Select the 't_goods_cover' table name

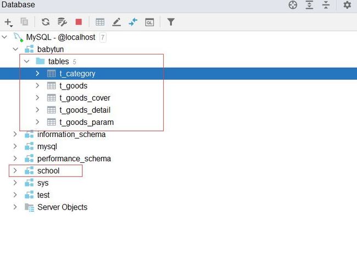coord(85,98)
